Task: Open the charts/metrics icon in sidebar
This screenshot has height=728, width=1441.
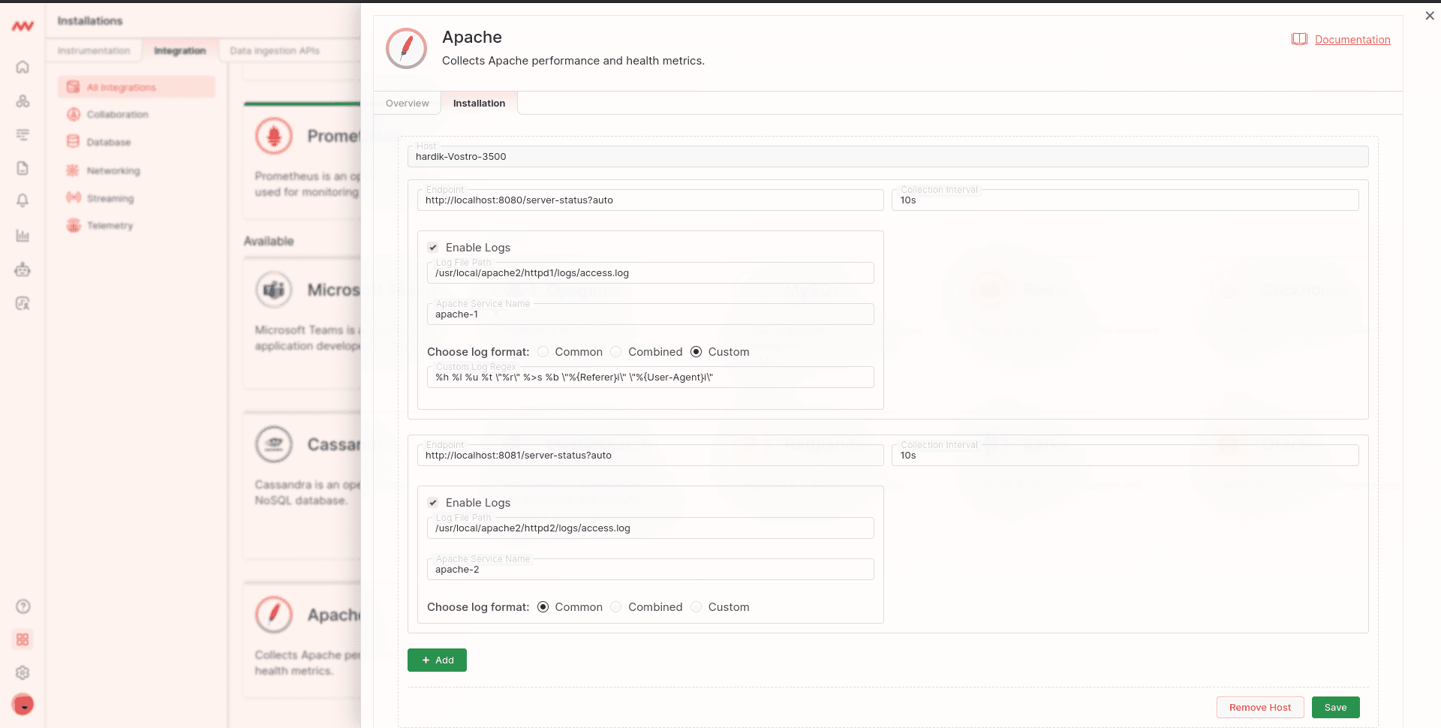Action: [x=23, y=235]
